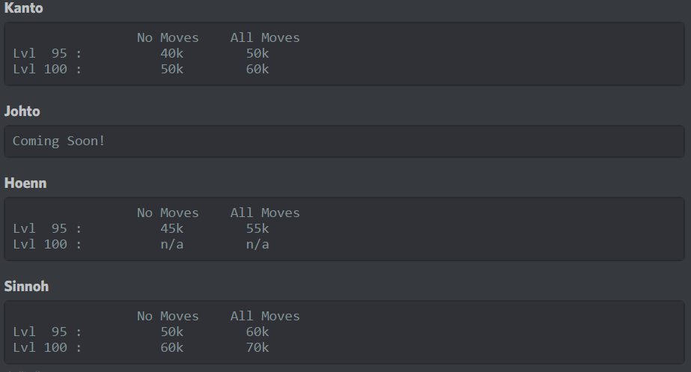The width and height of the screenshot is (691, 372).
Task: Click the Sinnoh region heading
Action: [x=27, y=287]
